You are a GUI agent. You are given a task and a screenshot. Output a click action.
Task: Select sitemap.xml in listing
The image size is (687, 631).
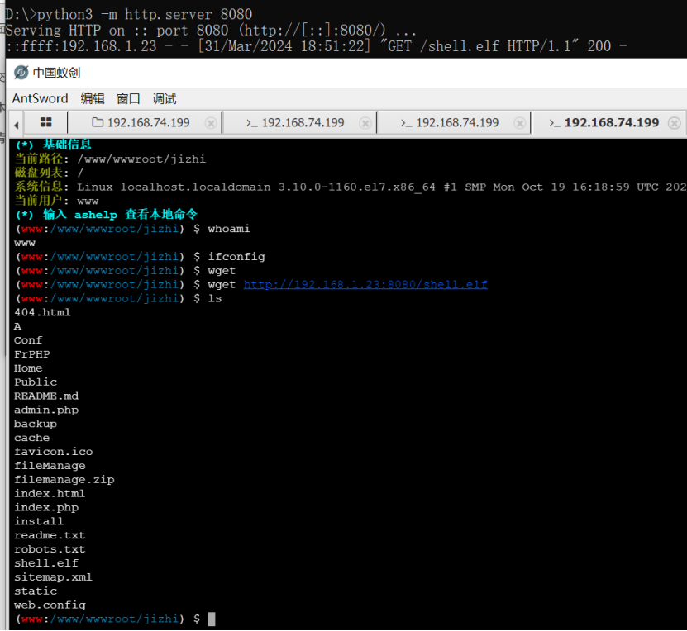(53, 577)
